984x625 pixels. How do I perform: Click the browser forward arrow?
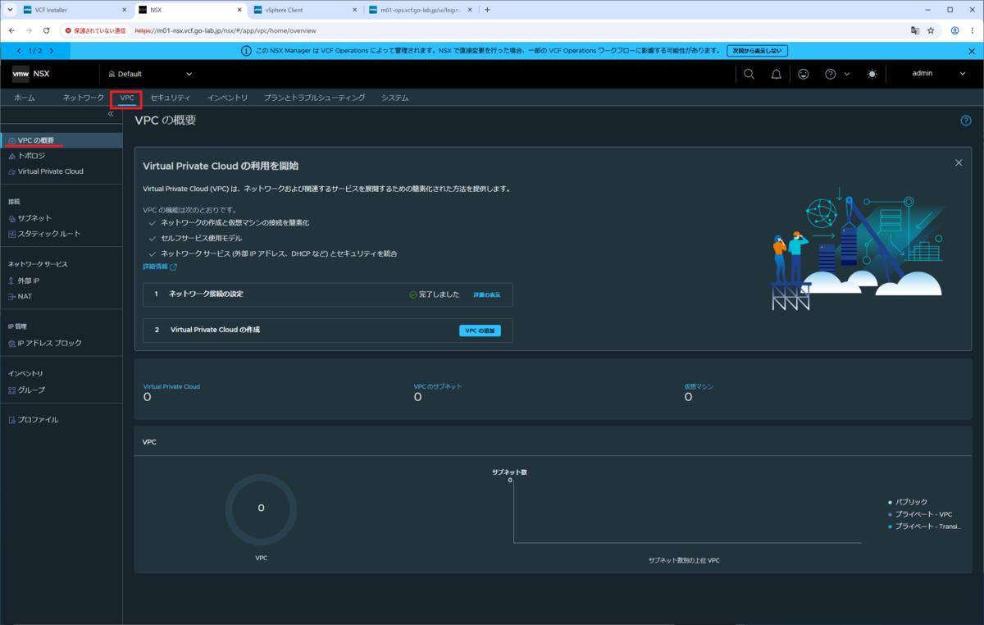coord(30,30)
